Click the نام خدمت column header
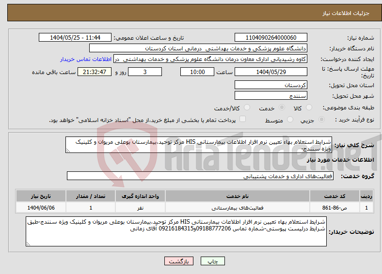Screen dimensions: 382x274 pyautogui.click(x=238, y=196)
